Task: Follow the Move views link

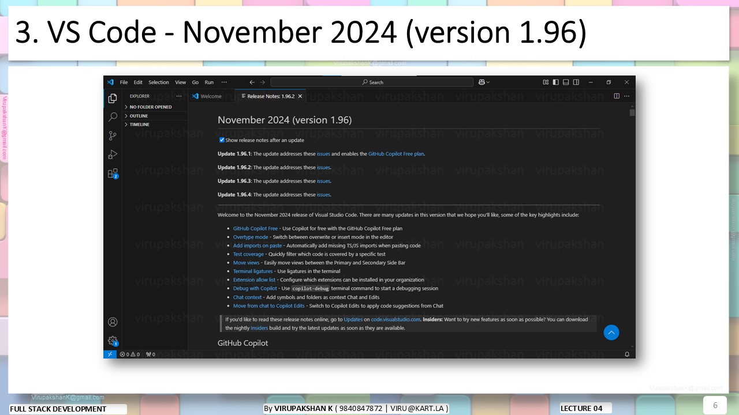Action: (x=247, y=263)
